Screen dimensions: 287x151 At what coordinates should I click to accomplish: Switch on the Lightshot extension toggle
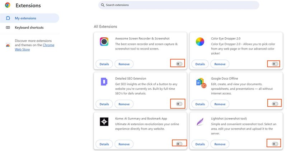pyautogui.click(x=275, y=144)
